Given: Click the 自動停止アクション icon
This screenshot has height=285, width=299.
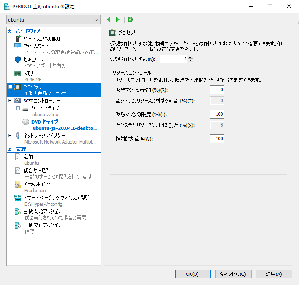Looking at the screenshot, I should pyautogui.click(x=18, y=225).
